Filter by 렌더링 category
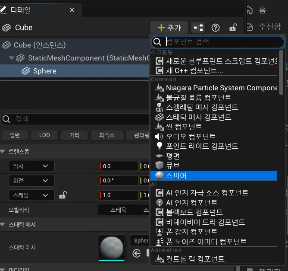 pyautogui.click(x=138, y=135)
